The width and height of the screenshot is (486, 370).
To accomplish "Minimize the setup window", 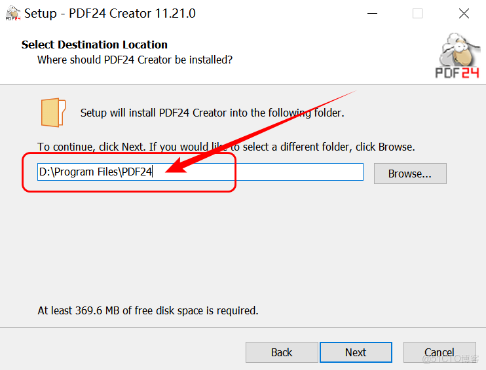I will pyautogui.click(x=372, y=13).
